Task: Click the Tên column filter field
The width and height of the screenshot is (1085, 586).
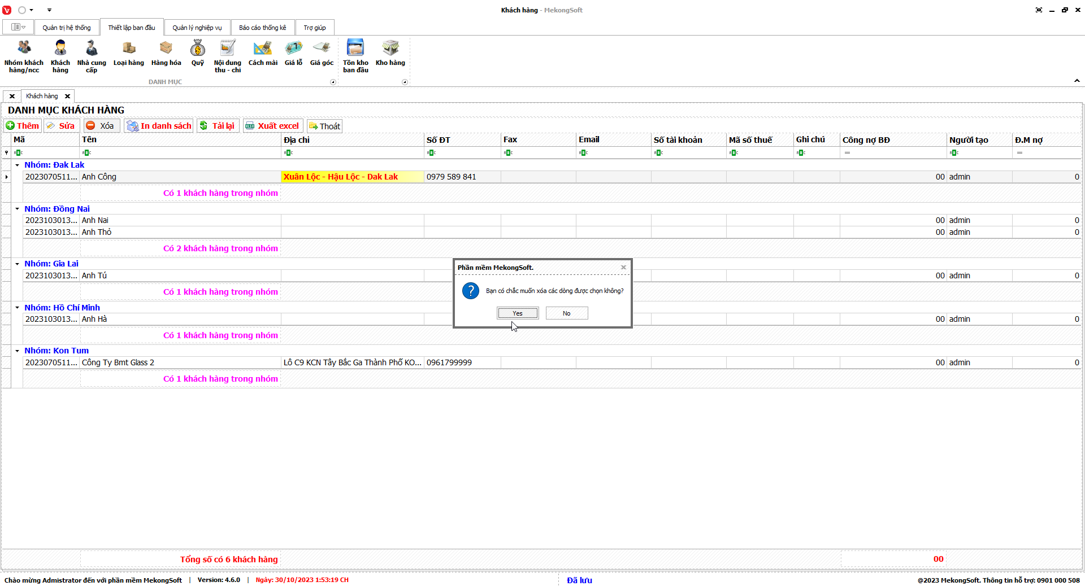Action: coord(181,153)
